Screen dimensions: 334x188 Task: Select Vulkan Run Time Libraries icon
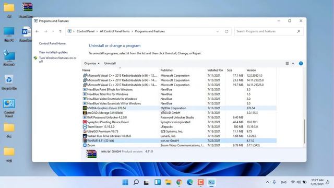(x=85, y=136)
